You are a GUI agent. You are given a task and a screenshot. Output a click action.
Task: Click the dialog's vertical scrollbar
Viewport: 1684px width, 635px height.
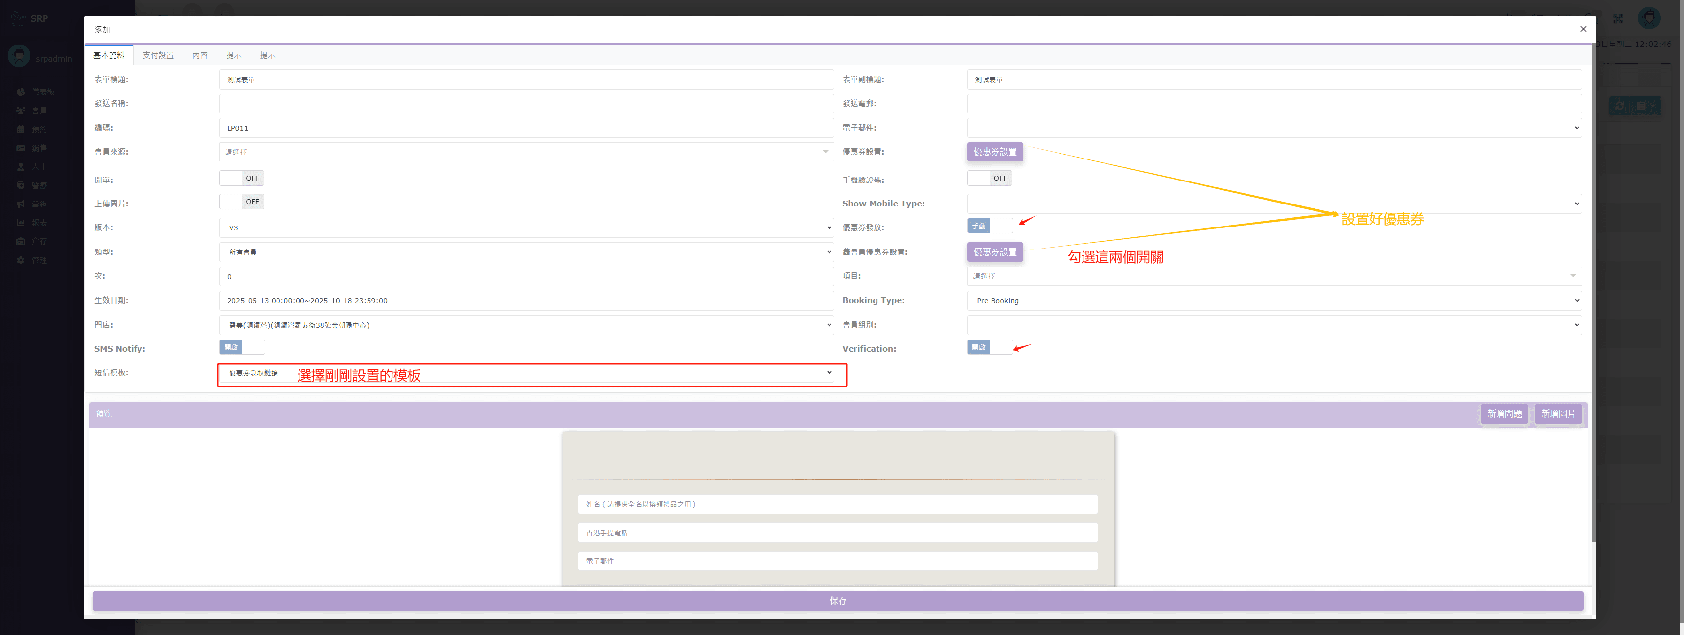click(1593, 294)
